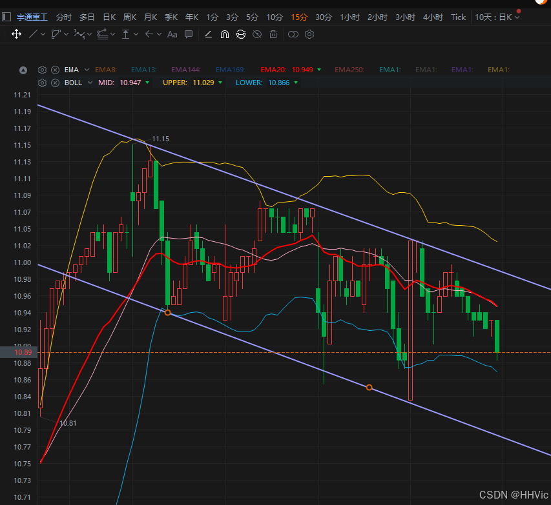Open the measure tool options arrow

click(136, 34)
